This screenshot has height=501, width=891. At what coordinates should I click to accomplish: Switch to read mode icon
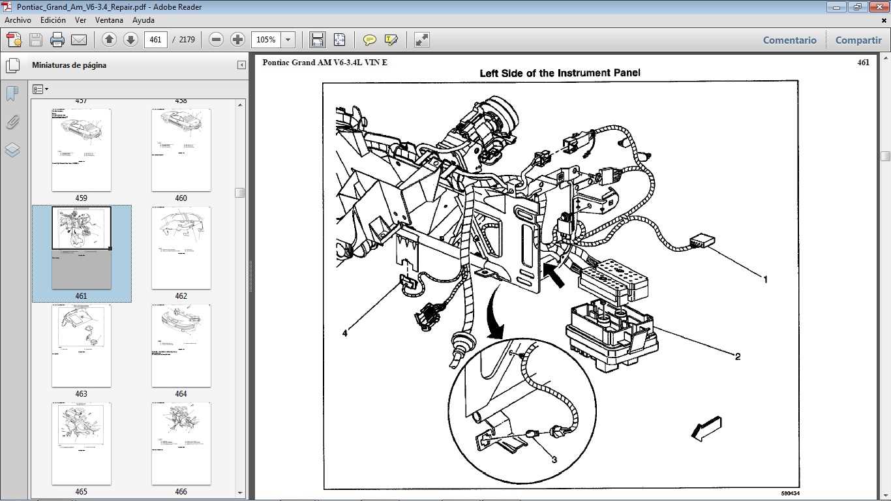pos(422,40)
